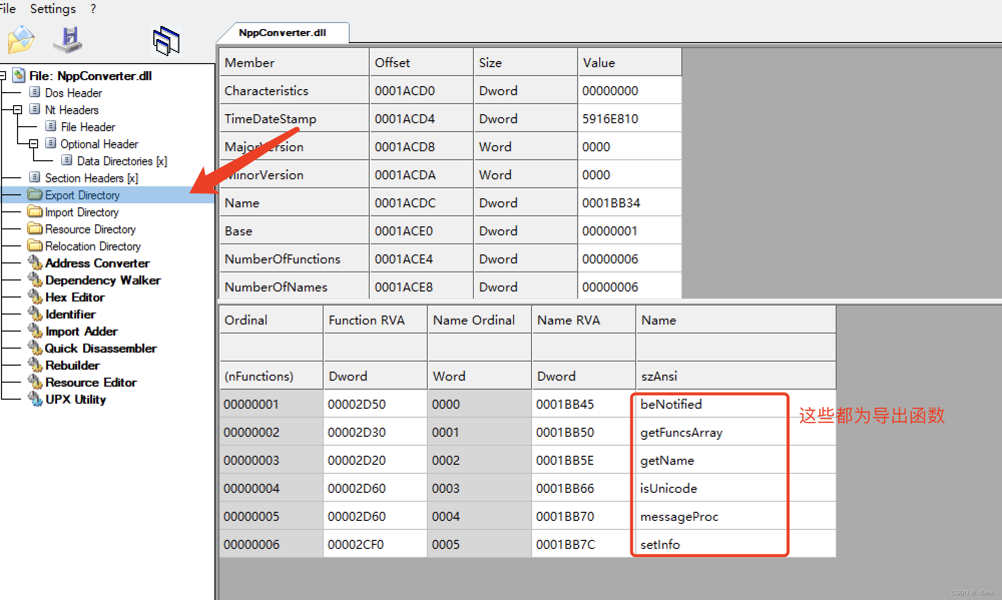Screen dimensions: 1002x600
Task: Click the multiple windows toolbar icon
Action: pyautogui.click(x=166, y=41)
